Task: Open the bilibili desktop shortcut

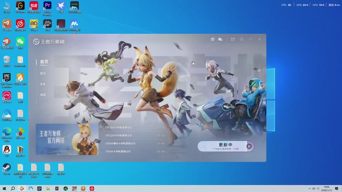Action: [74, 7]
